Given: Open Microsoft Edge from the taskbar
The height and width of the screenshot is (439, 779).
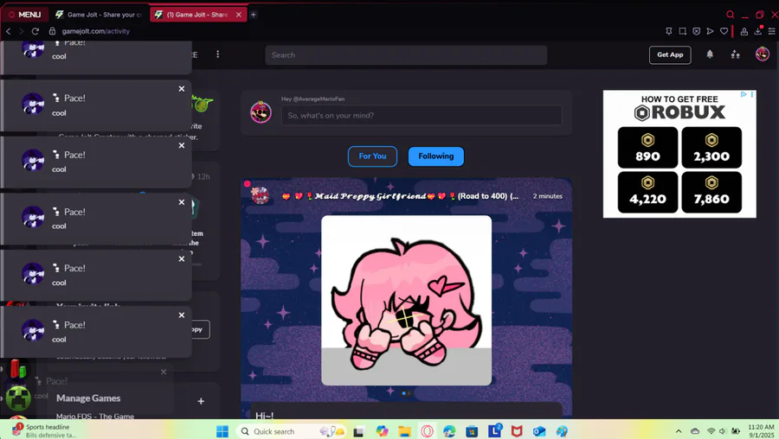Looking at the screenshot, I should click(449, 431).
